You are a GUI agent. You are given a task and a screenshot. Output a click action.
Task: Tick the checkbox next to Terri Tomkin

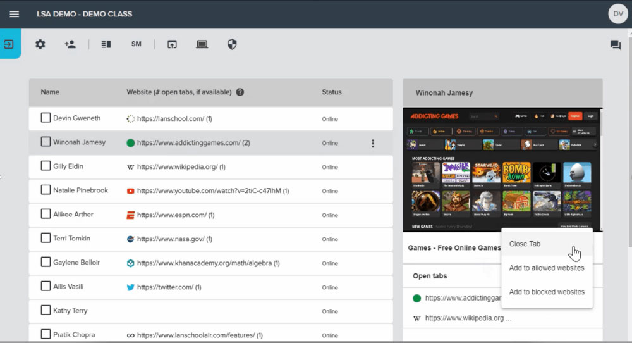(46, 238)
